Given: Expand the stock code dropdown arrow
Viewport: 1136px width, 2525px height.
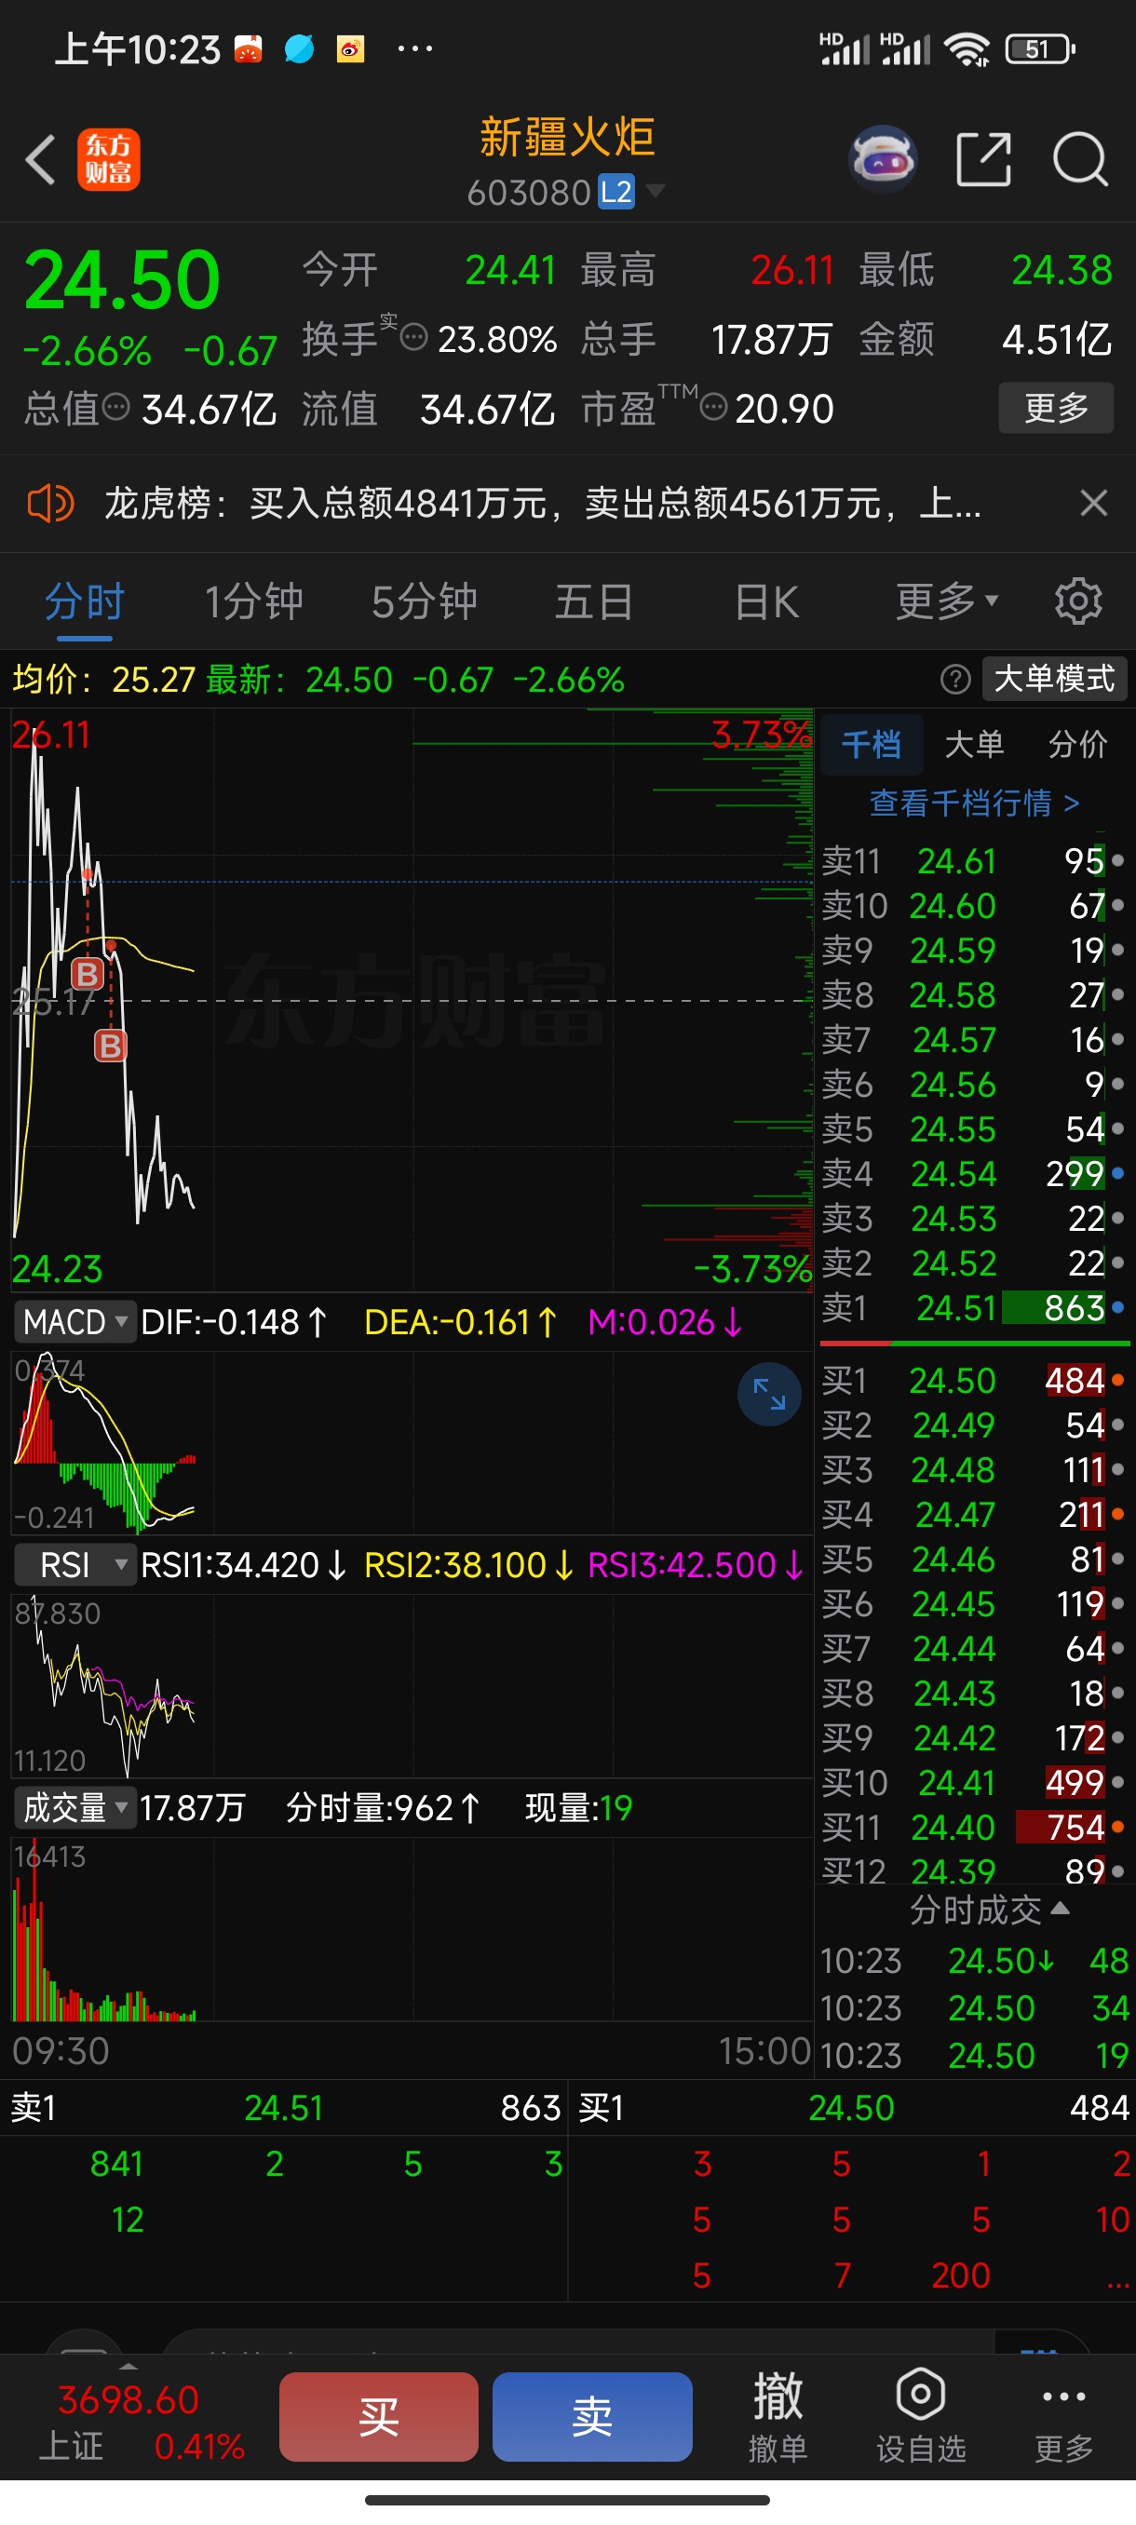Looking at the screenshot, I should click(x=655, y=190).
